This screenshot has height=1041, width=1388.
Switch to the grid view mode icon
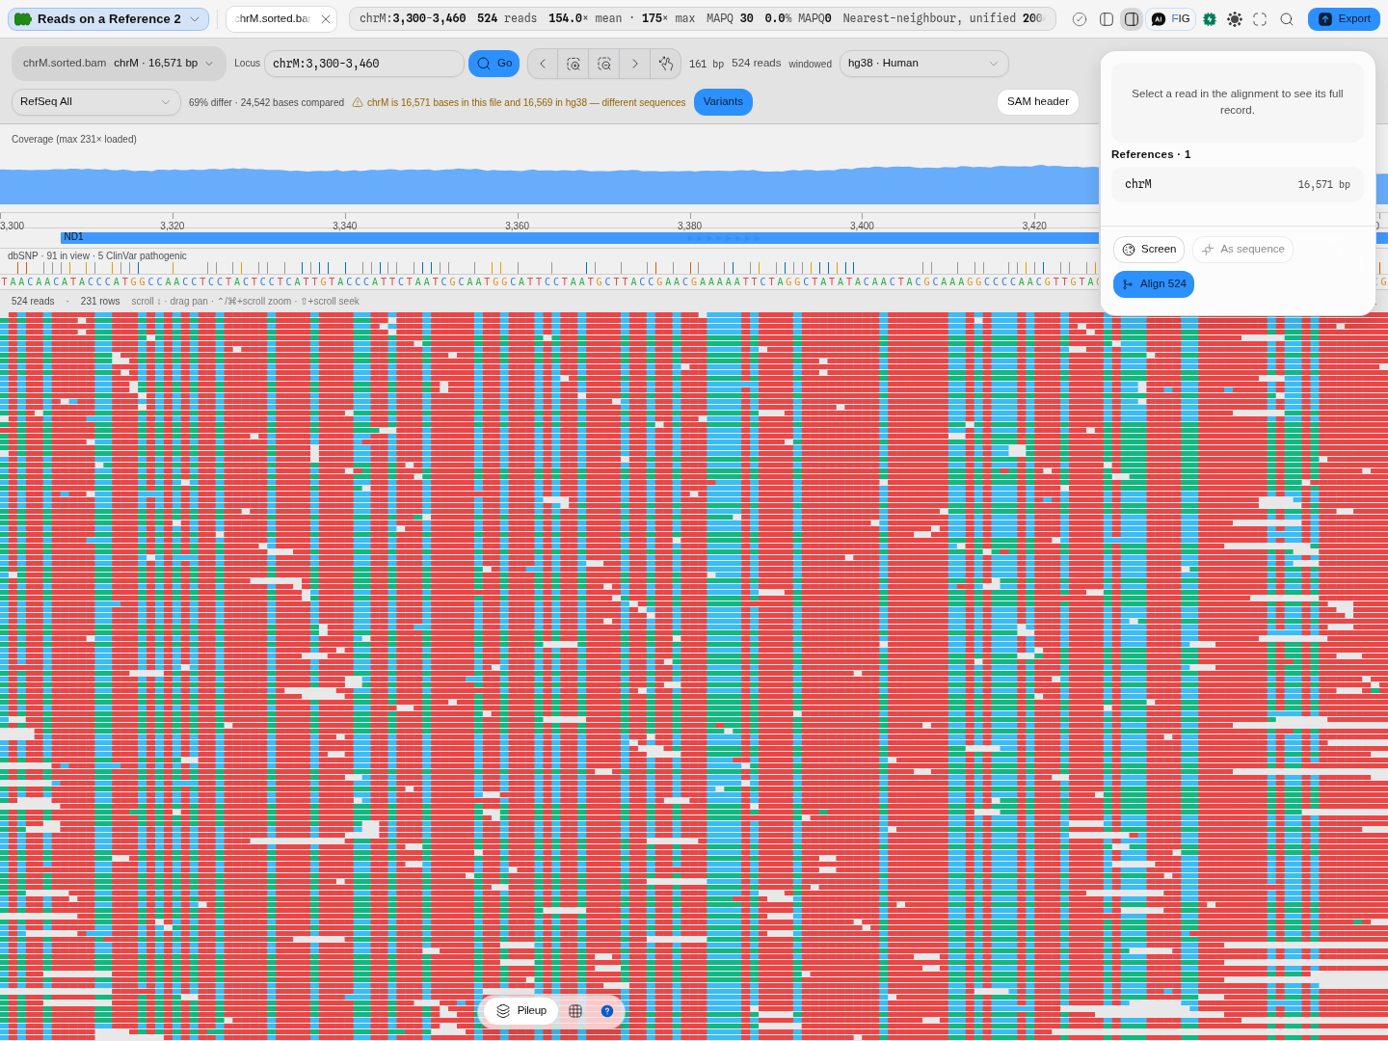575,1011
